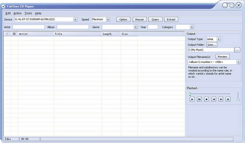
Task: Stop playback with the square Stop button
Action: [x=206, y=99]
